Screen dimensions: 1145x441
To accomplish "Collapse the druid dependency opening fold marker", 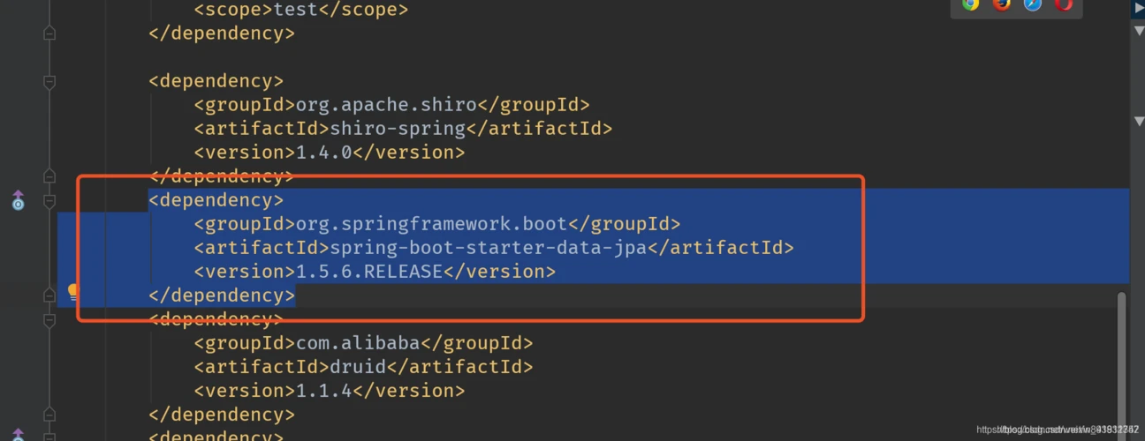I will (49, 319).
